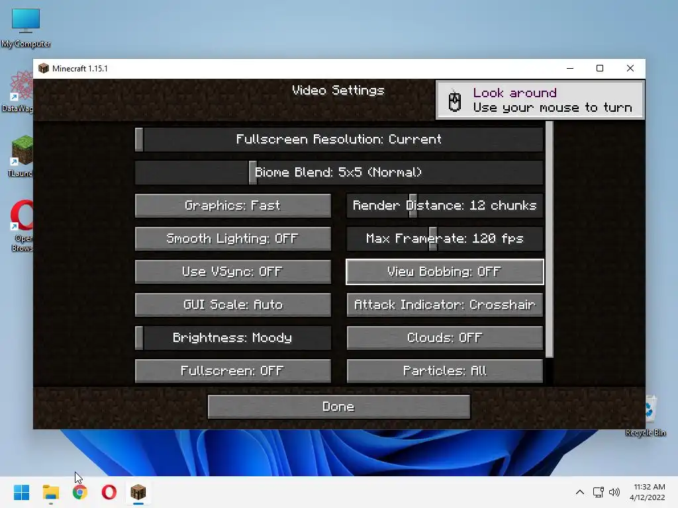Minimize the Minecraft window
678x508 pixels.
(x=570, y=68)
